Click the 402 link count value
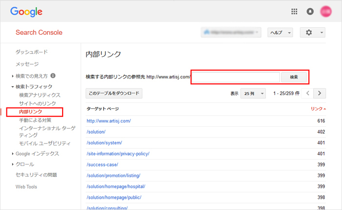342x210 pixels. coord(321,132)
